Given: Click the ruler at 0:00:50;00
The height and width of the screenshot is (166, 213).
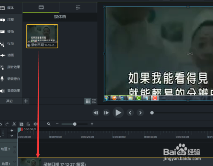Looking at the screenshot, I should pyautogui.click(x=182, y=137).
